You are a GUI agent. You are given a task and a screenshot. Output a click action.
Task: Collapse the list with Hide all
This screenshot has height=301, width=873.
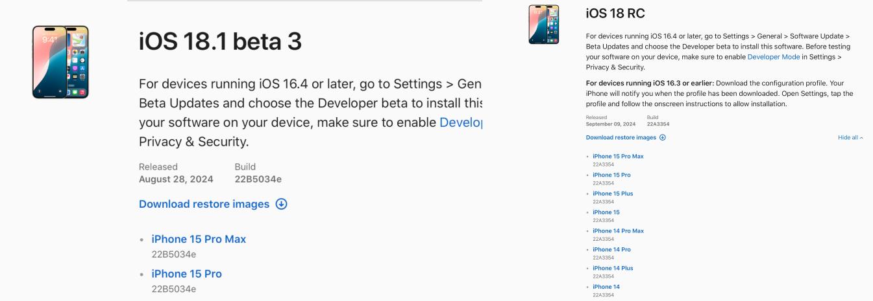pyautogui.click(x=850, y=138)
